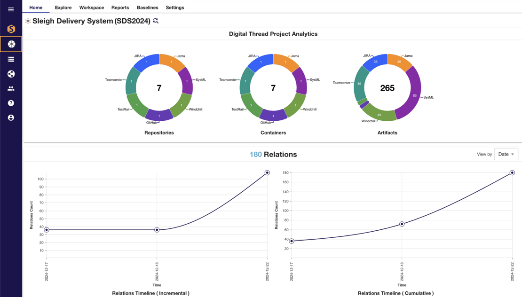Click the 180 relations count

(256, 154)
